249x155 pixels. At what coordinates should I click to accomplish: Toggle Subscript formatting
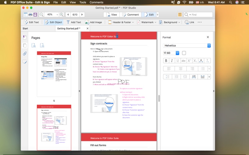pyautogui.click(x=195, y=61)
